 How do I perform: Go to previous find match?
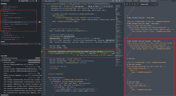pos(105,6)
